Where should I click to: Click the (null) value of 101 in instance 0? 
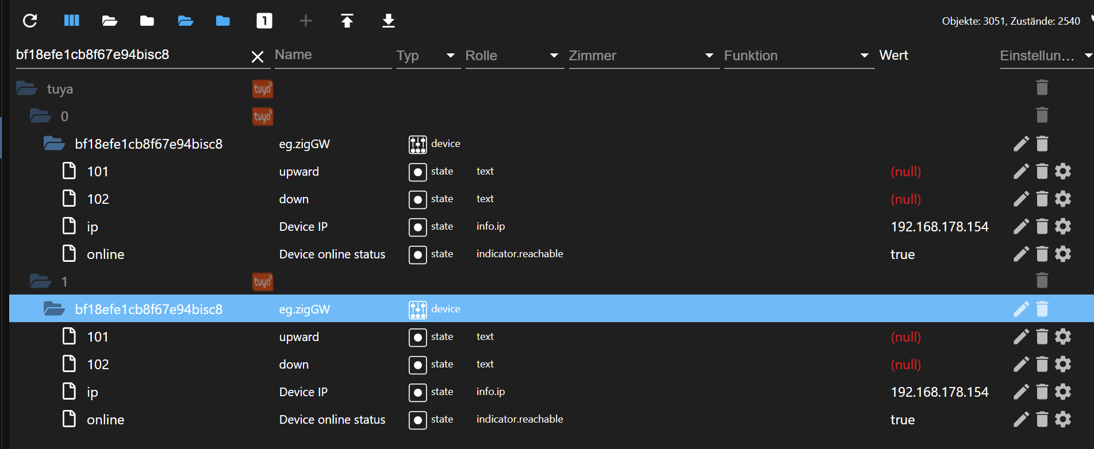[x=906, y=172]
